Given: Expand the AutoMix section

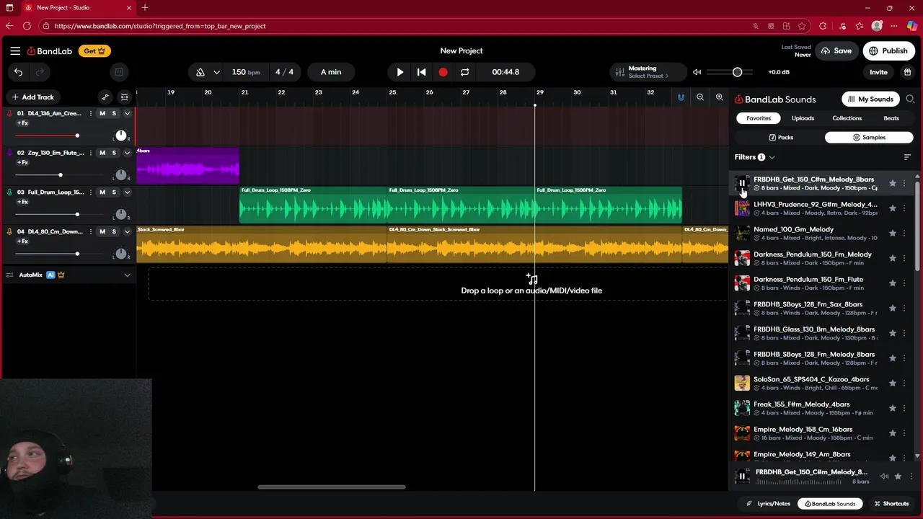Looking at the screenshot, I should click(x=127, y=275).
